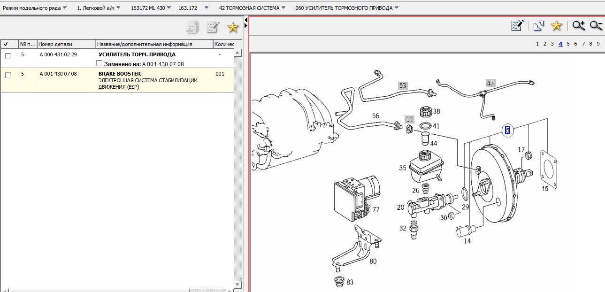Go to diagram page 7
This screenshot has height=292, width=605.
[x=583, y=44]
